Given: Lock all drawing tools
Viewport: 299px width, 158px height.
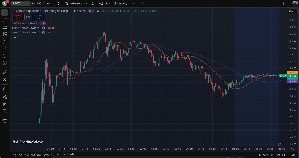Looking at the screenshot, I should (x=5, y=104).
